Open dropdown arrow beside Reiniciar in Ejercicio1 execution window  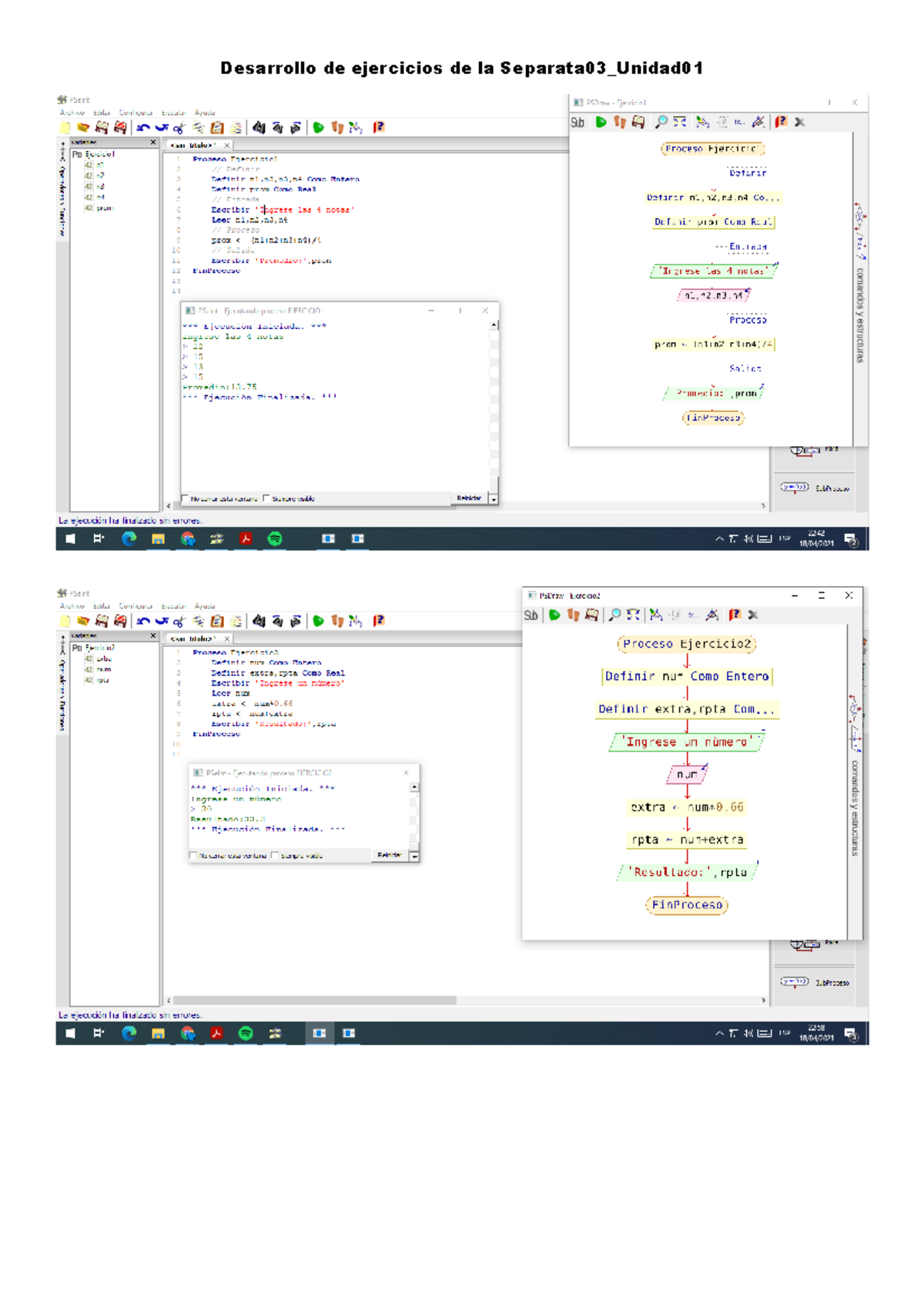494,499
